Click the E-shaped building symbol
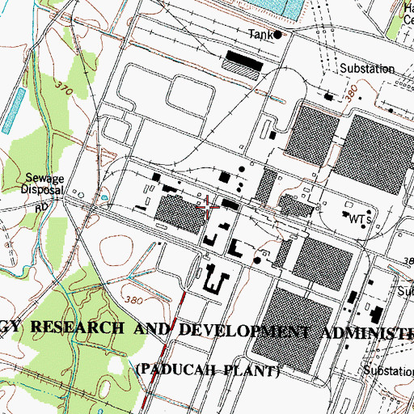Viewport: 414px width, 414px height. click(x=218, y=279)
